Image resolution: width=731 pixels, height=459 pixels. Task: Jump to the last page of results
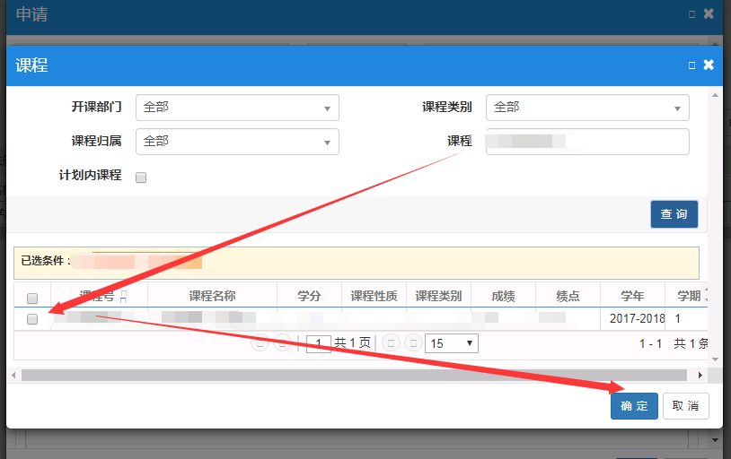pyautogui.click(x=413, y=343)
